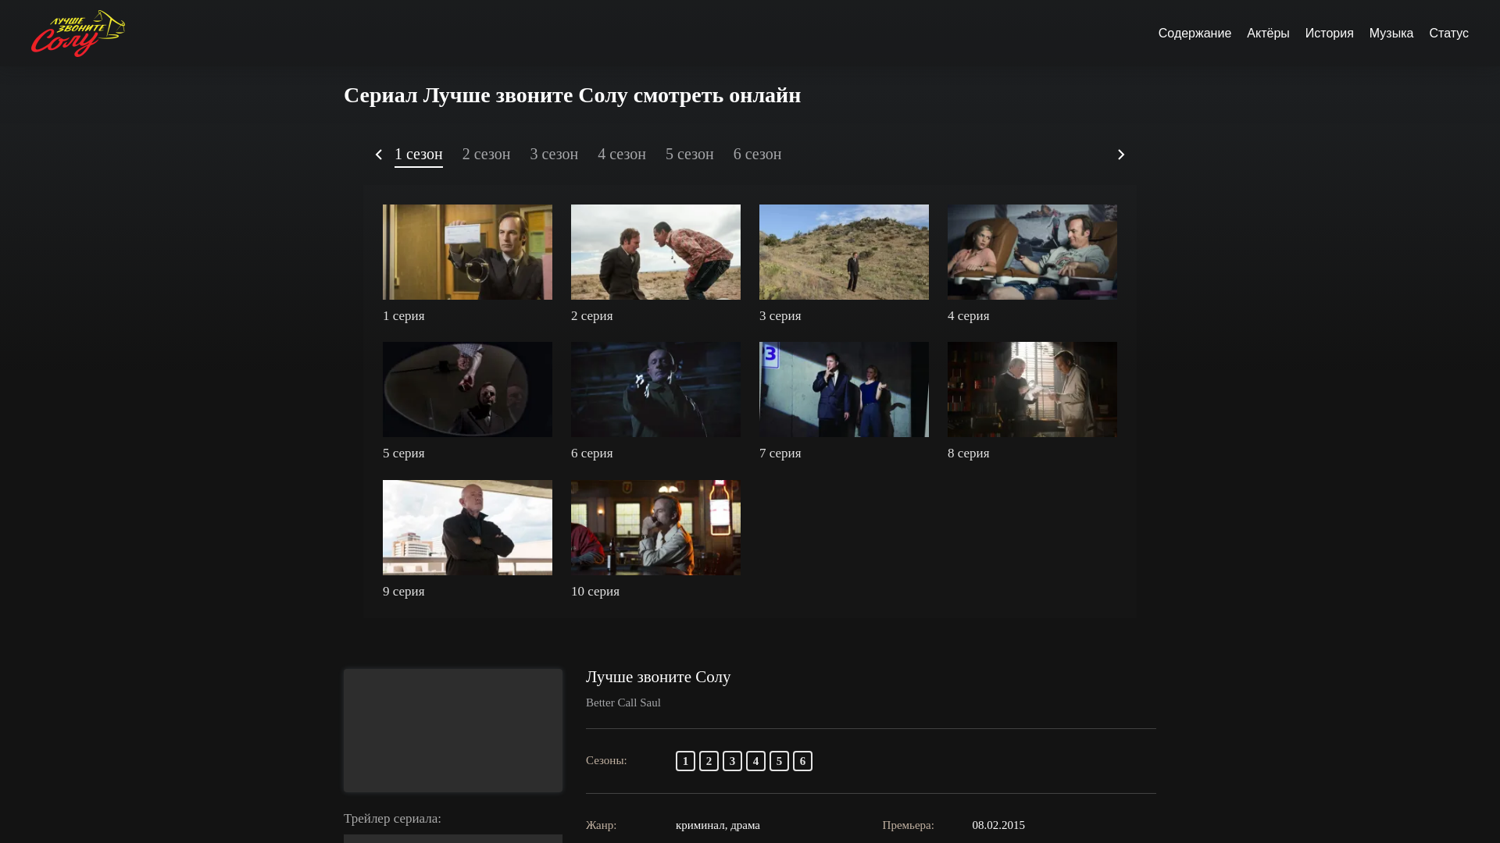Open the 1 серия thumbnail with check

click(467, 252)
